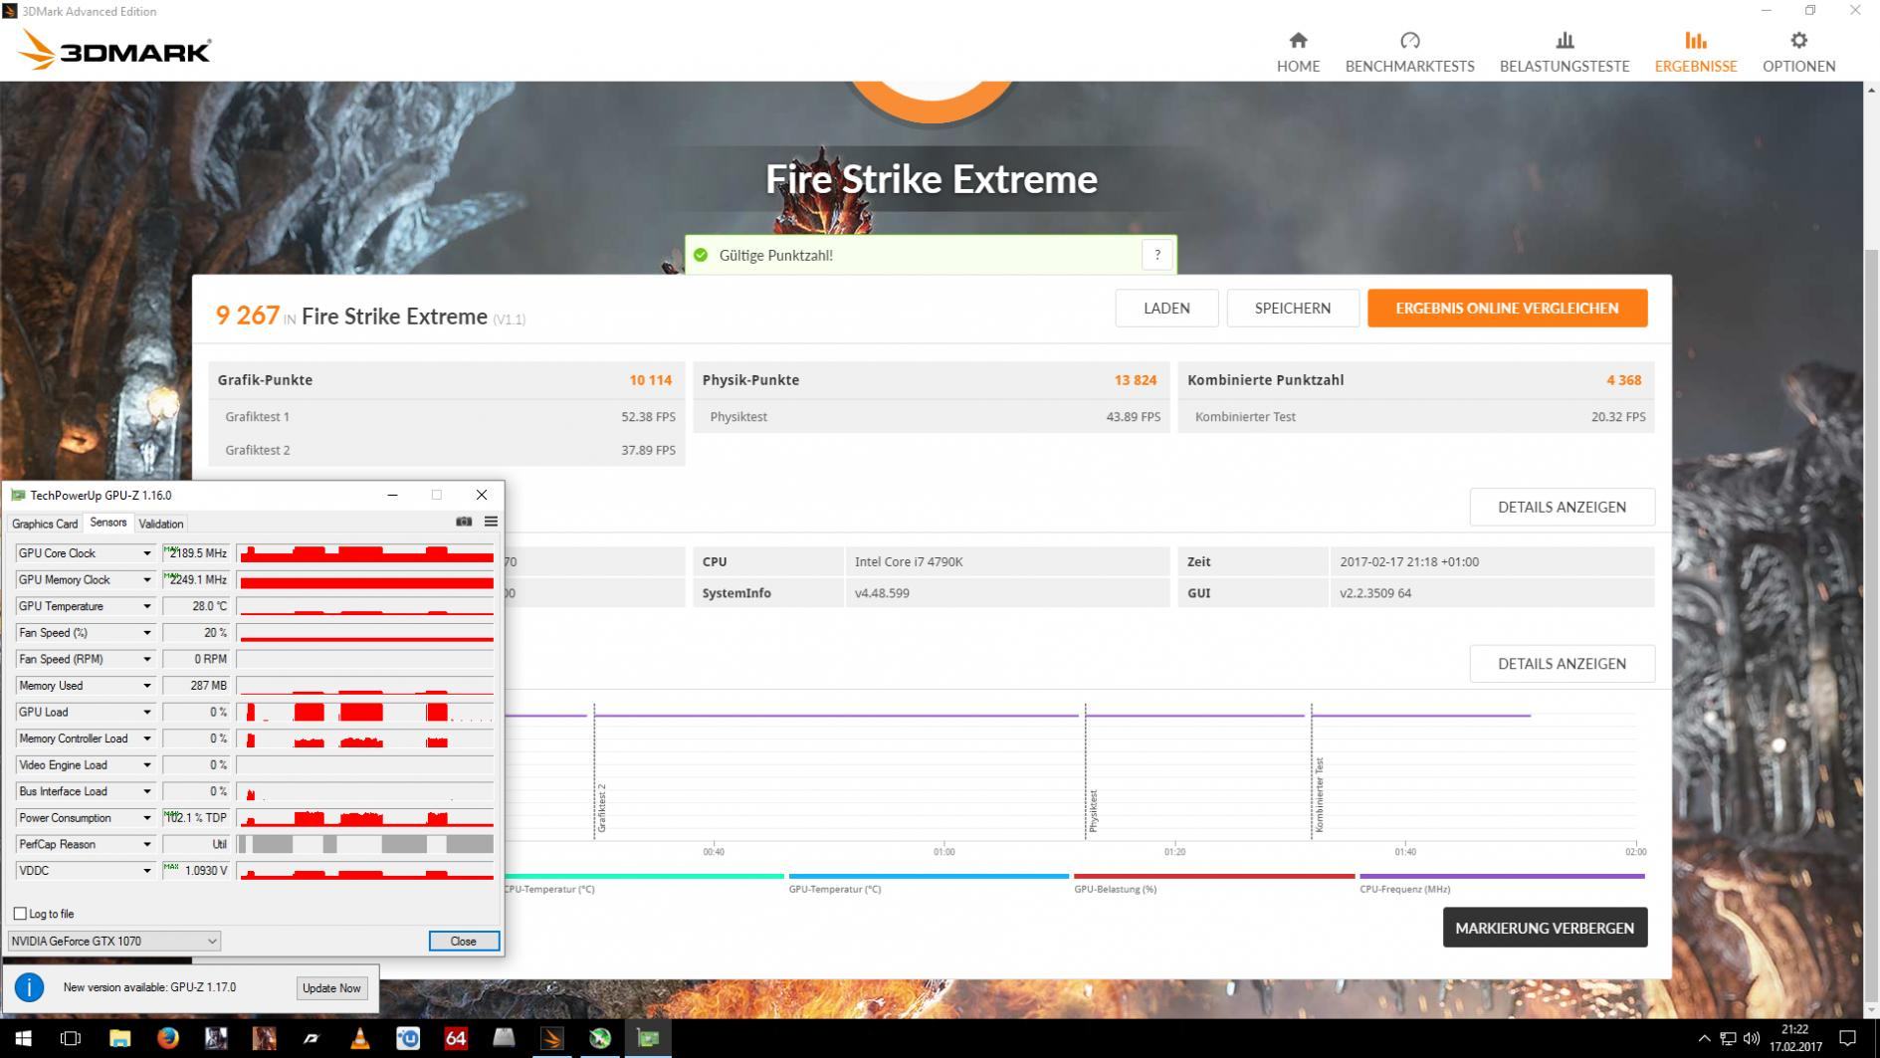Expand the VDDC sensor dropdown
1880x1058 pixels.
[x=146, y=871]
